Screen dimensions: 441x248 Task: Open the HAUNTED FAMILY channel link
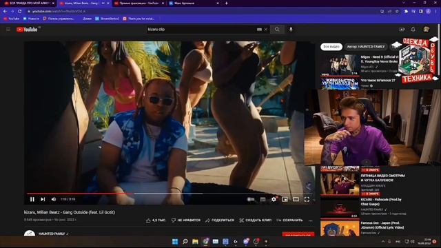pyautogui.click(x=52, y=234)
